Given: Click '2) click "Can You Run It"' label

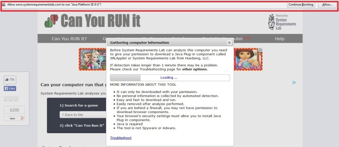Looking at the screenshot, I should (82, 126).
